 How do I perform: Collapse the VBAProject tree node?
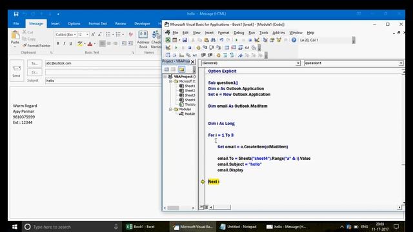tap(165, 77)
